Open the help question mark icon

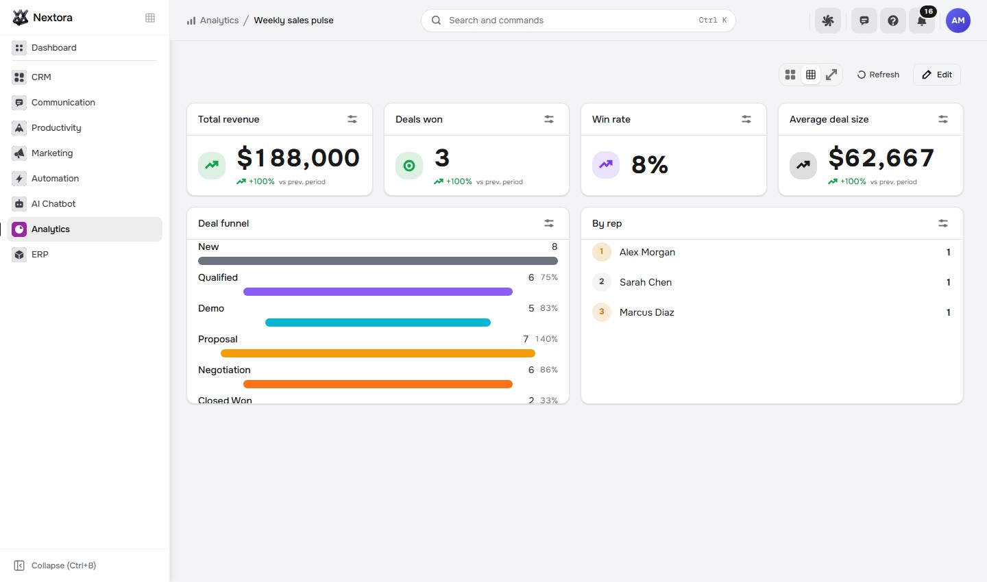tap(893, 21)
